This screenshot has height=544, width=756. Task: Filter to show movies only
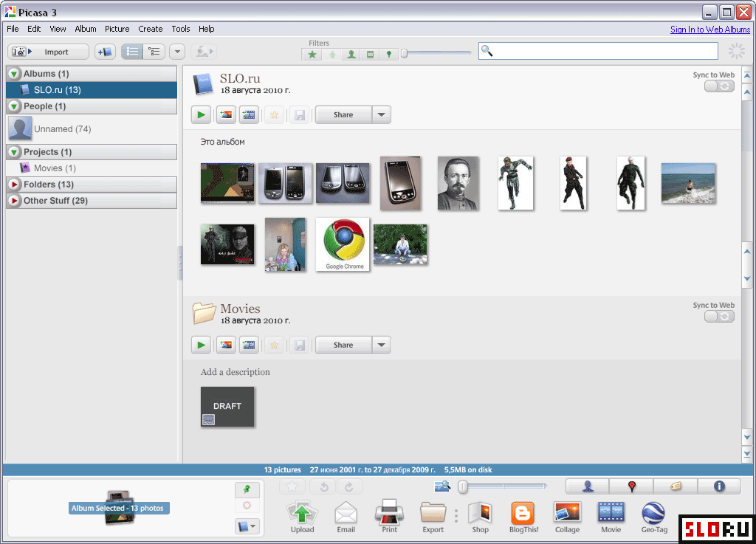tap(370, 55)
